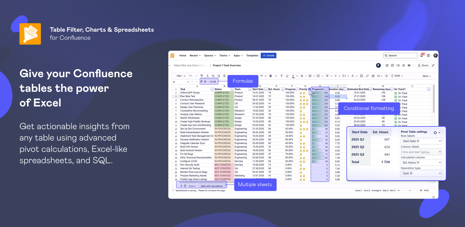Open the File menu in the spreadsheet
Screen dimensions: 465x227
pos(181,76)
